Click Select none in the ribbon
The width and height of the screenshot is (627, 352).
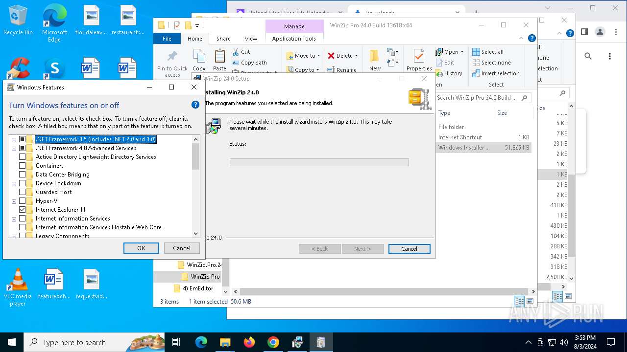point(491,63)
